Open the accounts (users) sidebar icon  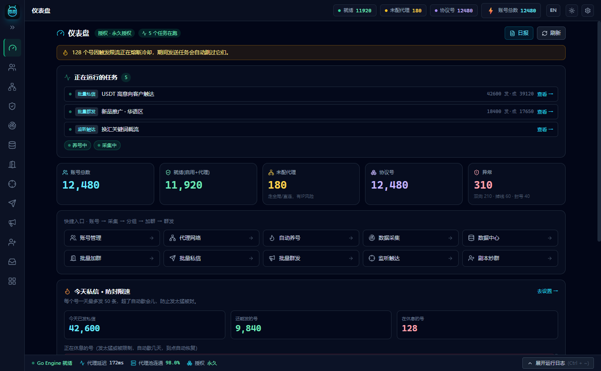click(12, 68)
